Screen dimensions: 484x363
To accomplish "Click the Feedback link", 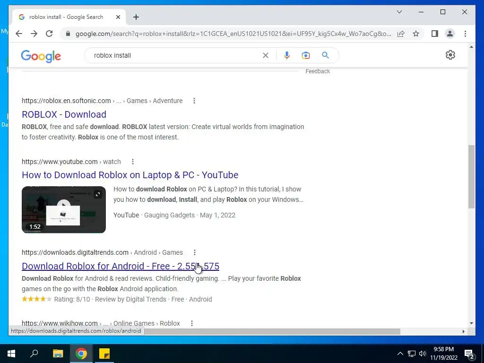I will point(318,71).
